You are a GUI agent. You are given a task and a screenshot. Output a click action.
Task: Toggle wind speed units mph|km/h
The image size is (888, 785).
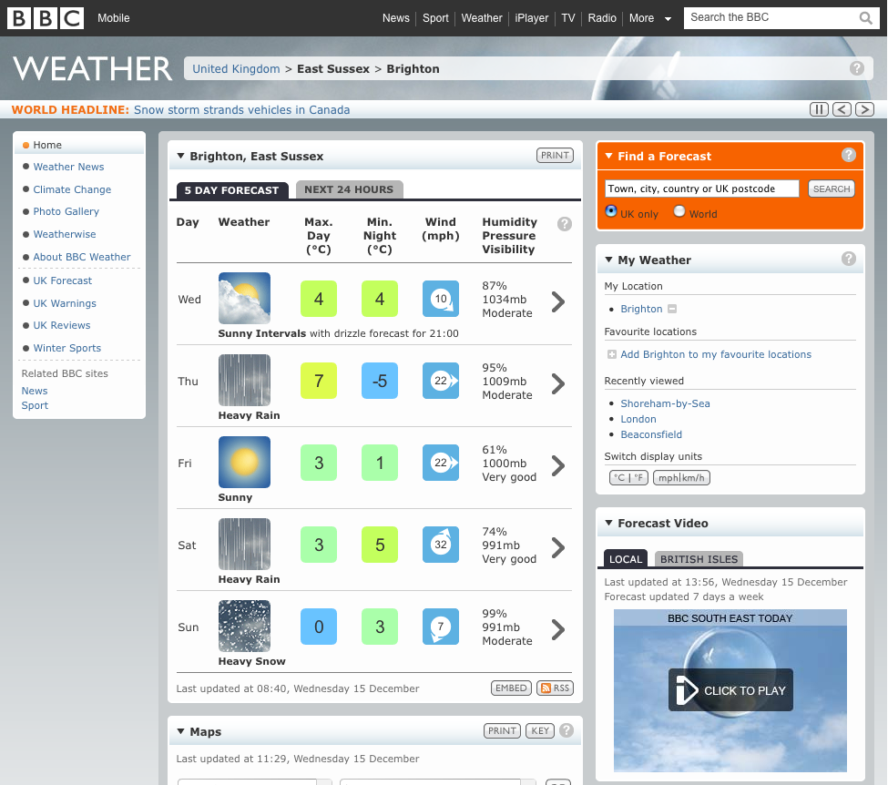(681, 477)
